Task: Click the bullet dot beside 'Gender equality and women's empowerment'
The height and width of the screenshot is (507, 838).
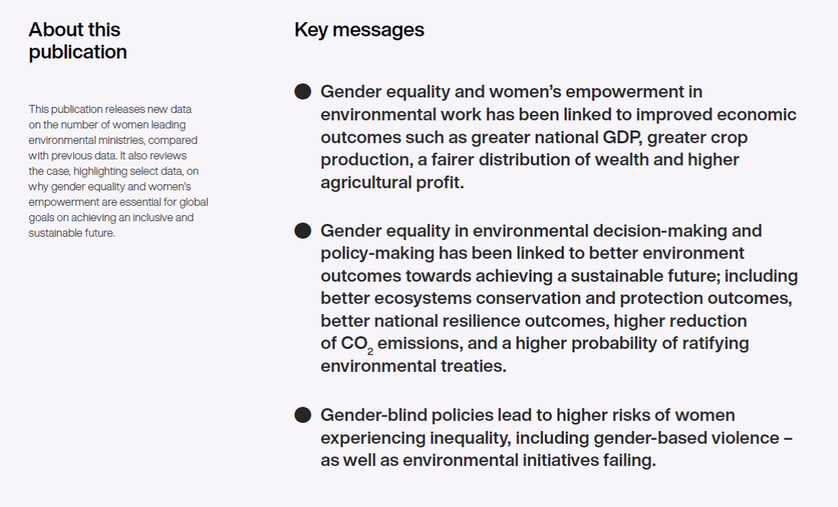Action: [x=303, y=91]
